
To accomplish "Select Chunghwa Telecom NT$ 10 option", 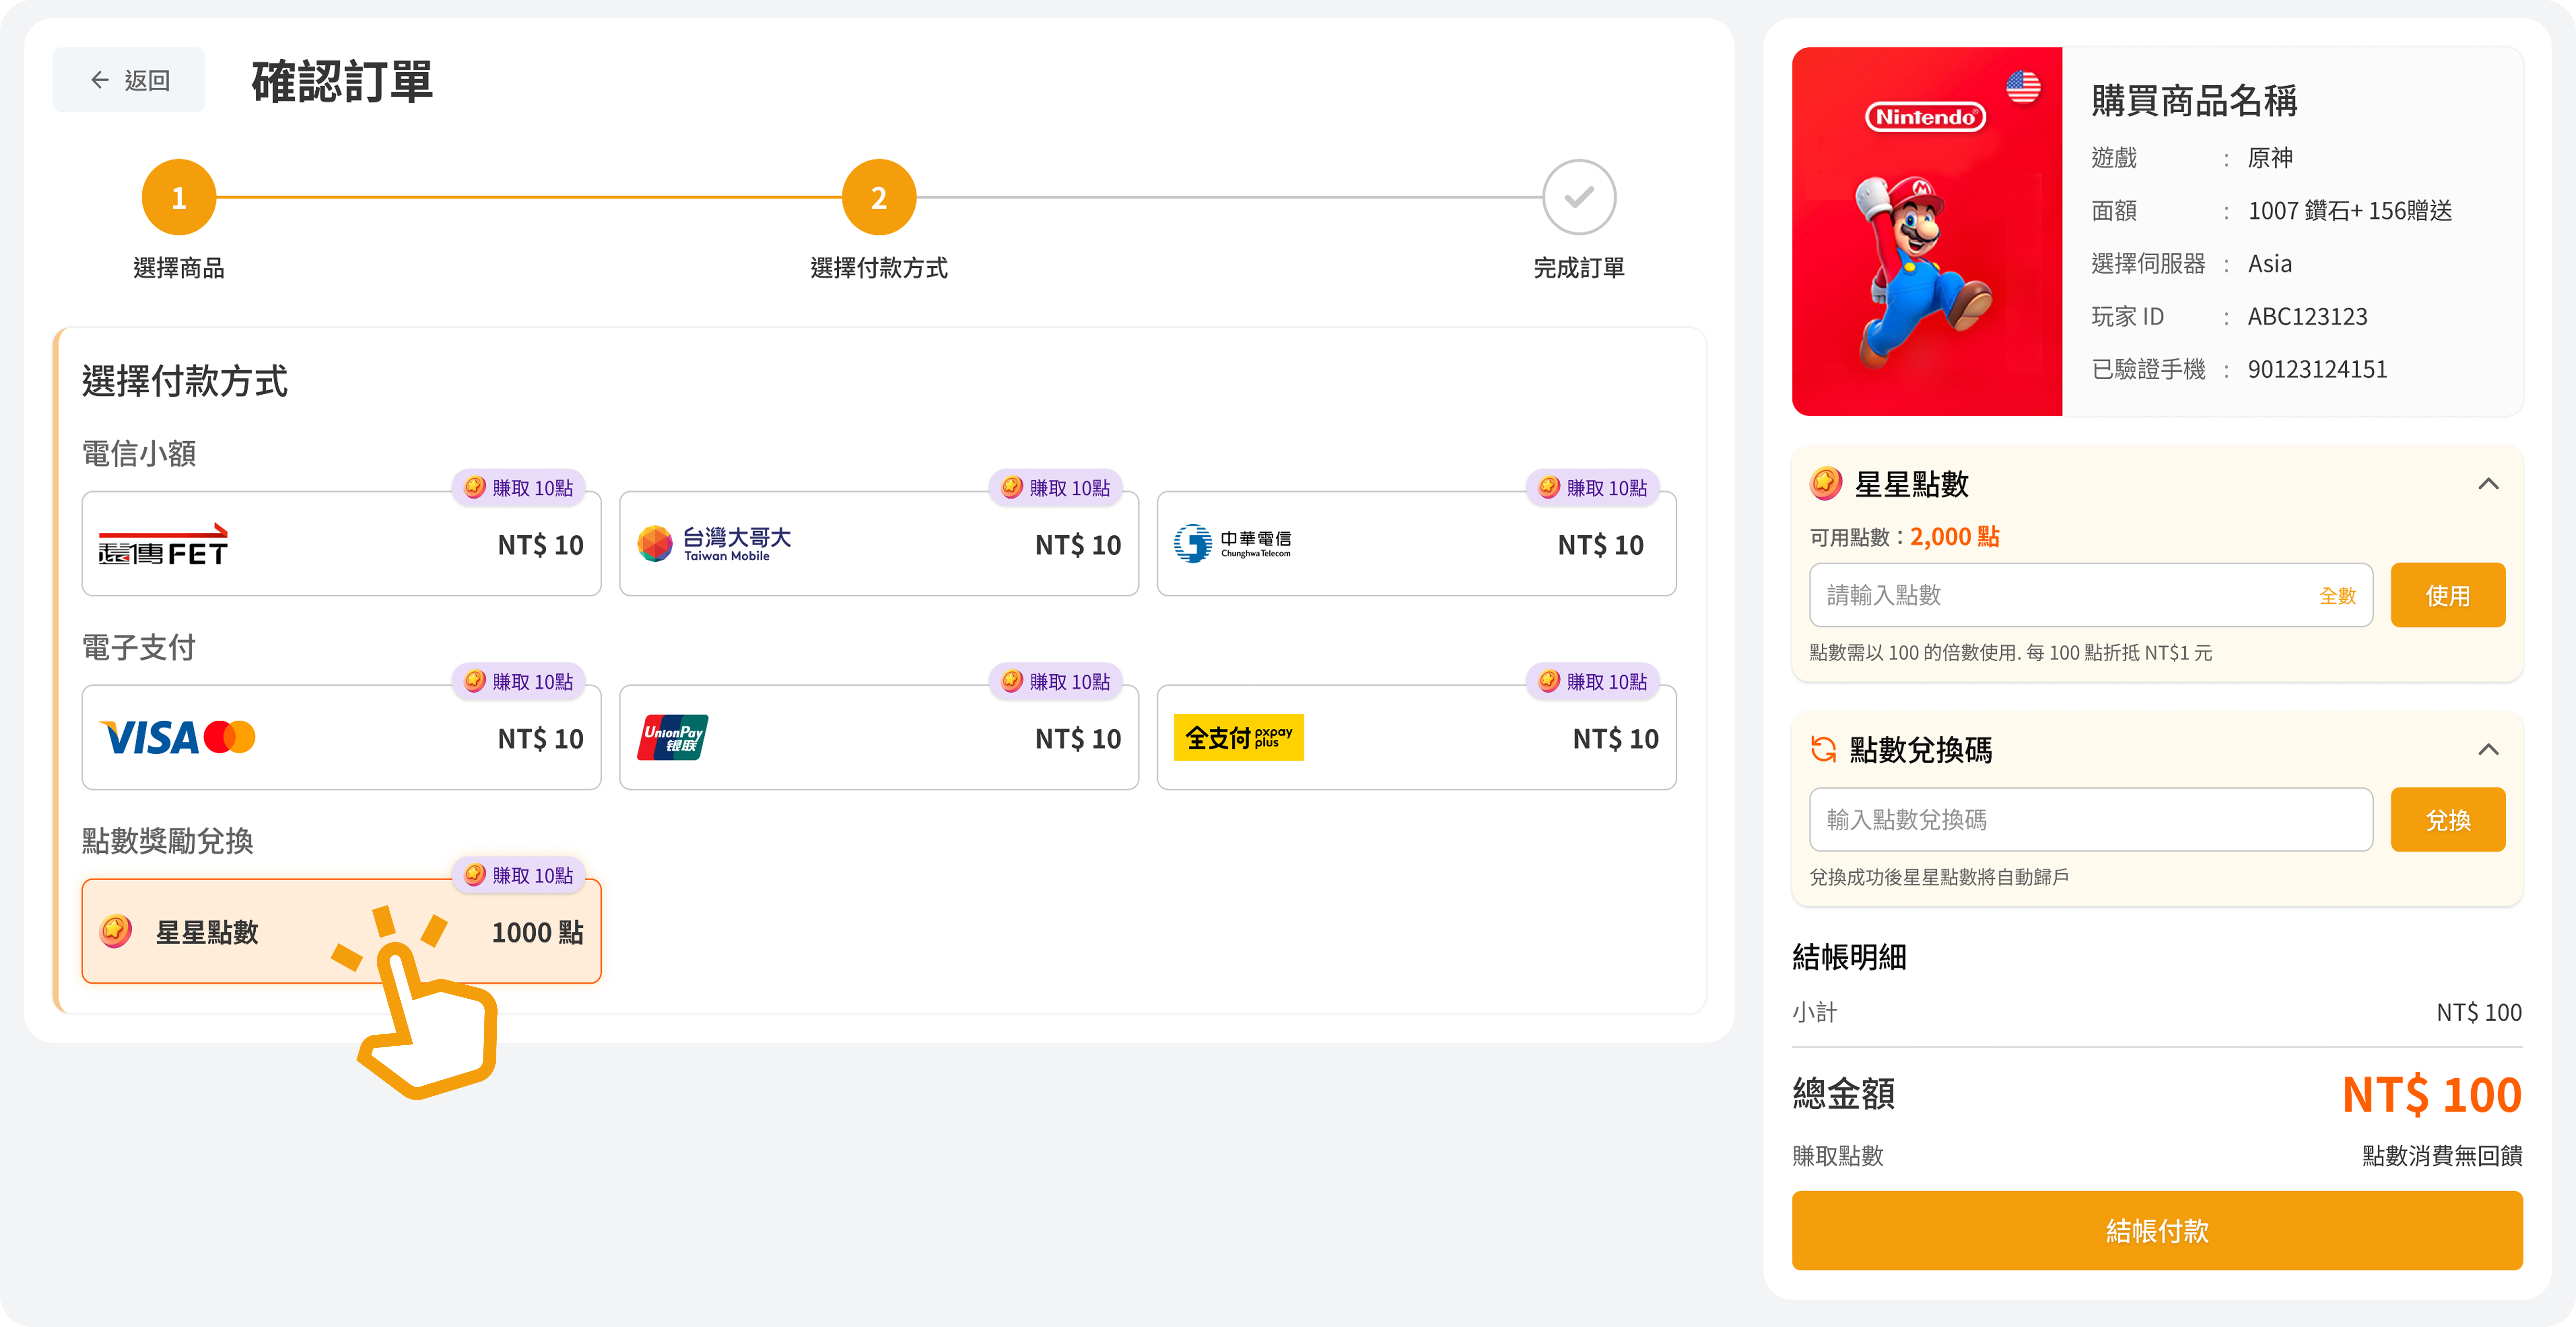I will point(1416,544).
